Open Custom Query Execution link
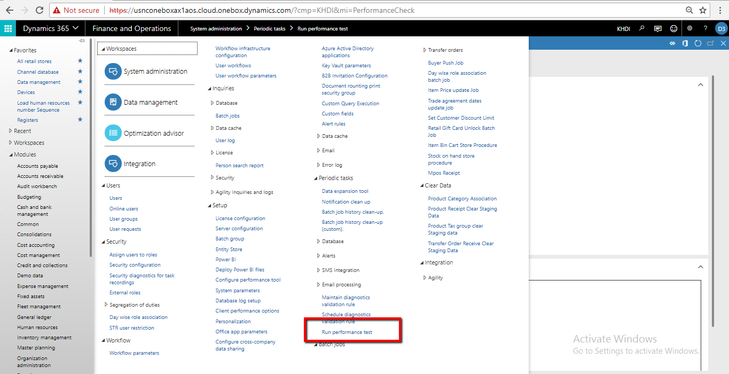Screen dimensions: 729x374 pyautogui.click(x=350, y=104)
